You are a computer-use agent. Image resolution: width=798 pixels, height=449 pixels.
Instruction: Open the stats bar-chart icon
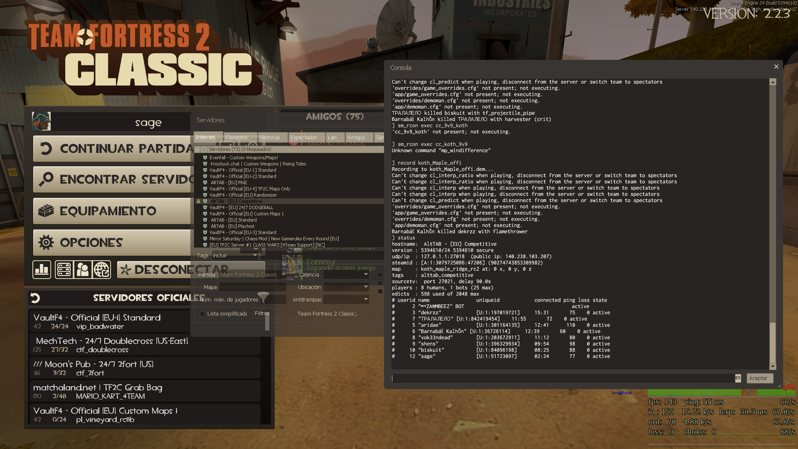point(42,270)
